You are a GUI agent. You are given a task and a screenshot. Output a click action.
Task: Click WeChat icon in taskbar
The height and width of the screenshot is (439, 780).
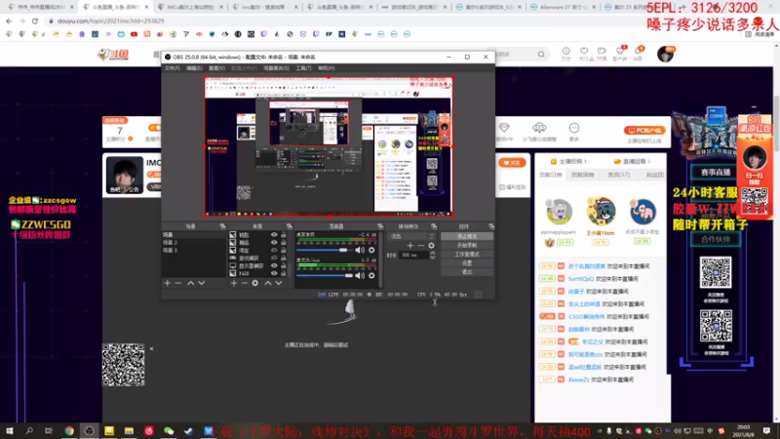[169, 431]
